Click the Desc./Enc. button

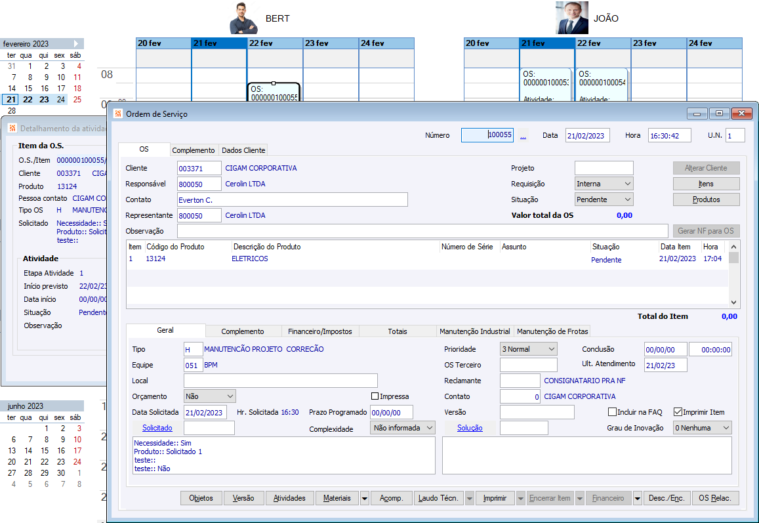[x=667, y=498]
